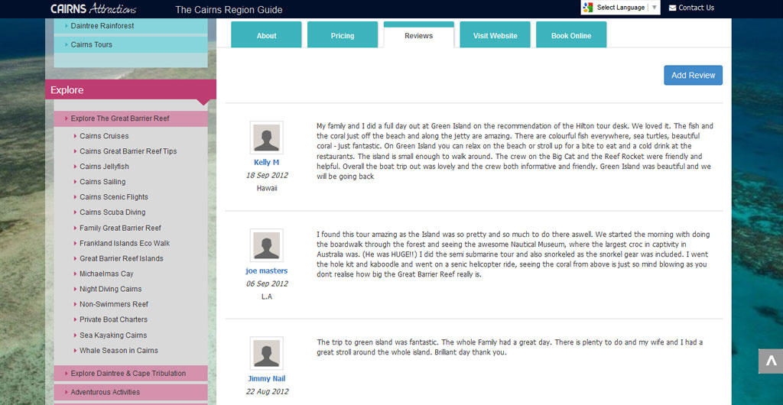Open the Visit Website tab
The height and width of the screenshot is (405, 783).
click(495, 36)
